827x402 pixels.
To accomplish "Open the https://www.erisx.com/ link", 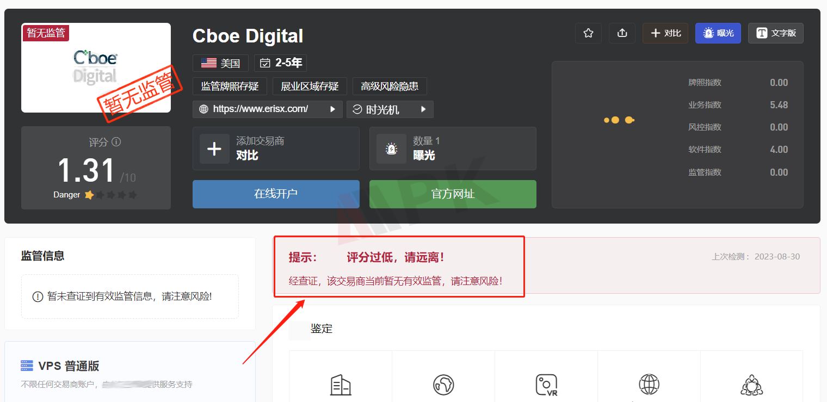I will [x=261, y=109].
